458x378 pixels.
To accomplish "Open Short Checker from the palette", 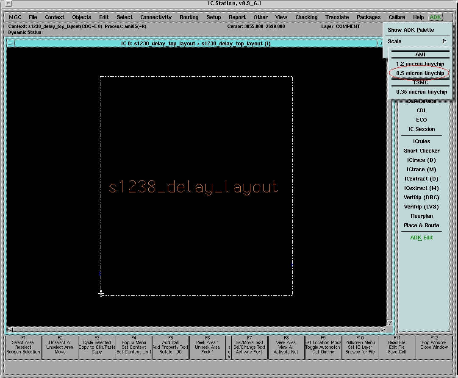I will 421,151.
